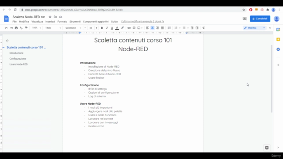
Task: Insert image via toolbar icon
Action: click(139, 28)
